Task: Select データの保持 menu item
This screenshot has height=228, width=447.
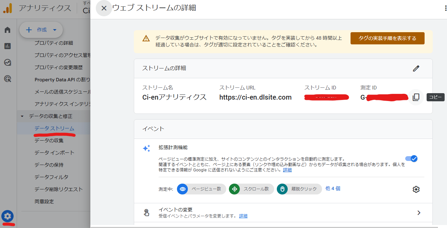Action: (49, 165)
